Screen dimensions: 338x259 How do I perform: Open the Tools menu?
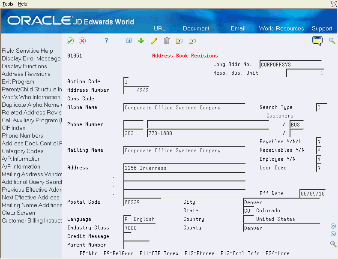pyautogui.click(x=8, y=4)
